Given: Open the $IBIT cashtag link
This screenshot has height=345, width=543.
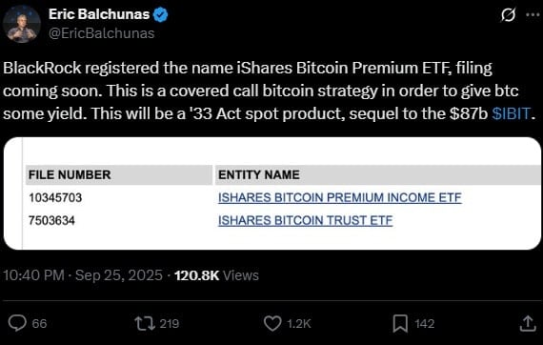Looking at the screenshot, I should [x=512, y=113].
